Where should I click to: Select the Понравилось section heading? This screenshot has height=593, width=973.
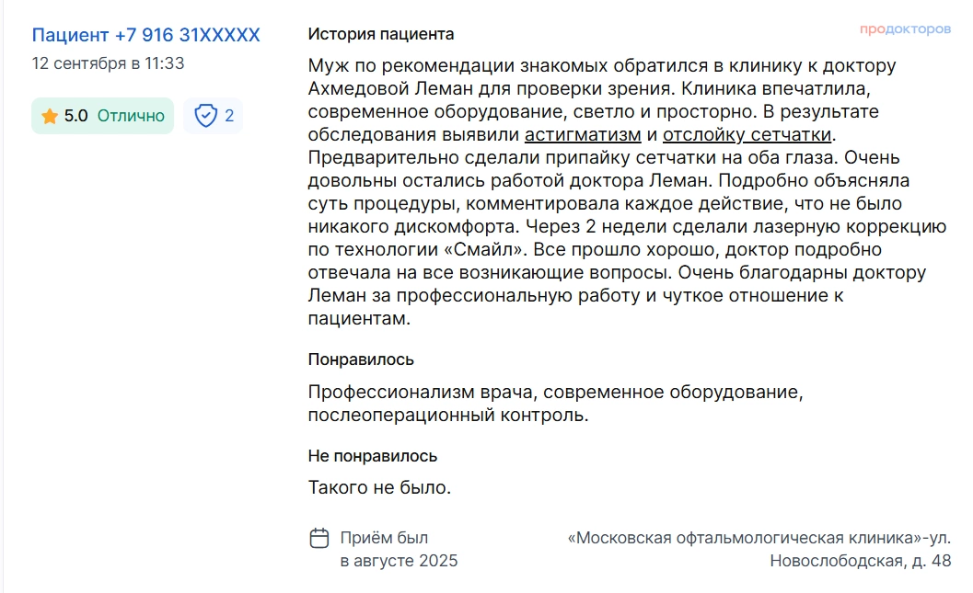(361, 359)
